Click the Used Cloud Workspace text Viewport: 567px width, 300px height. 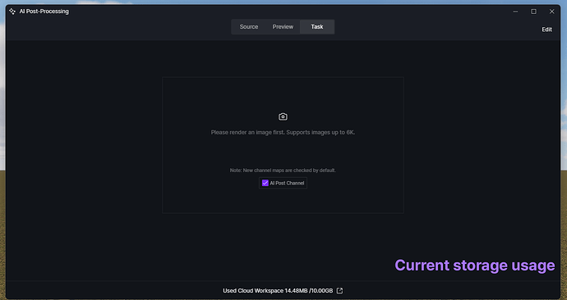click(253, 291)
